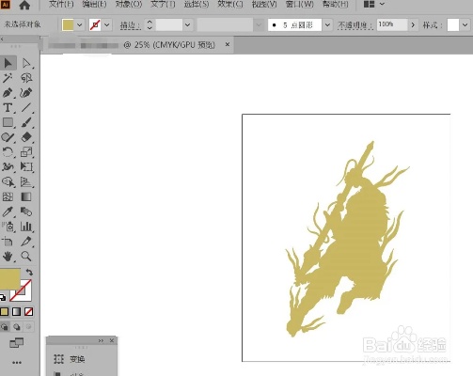
Task: Adjust stroke weight stepper arrows
Action: [x=150, y=24]
